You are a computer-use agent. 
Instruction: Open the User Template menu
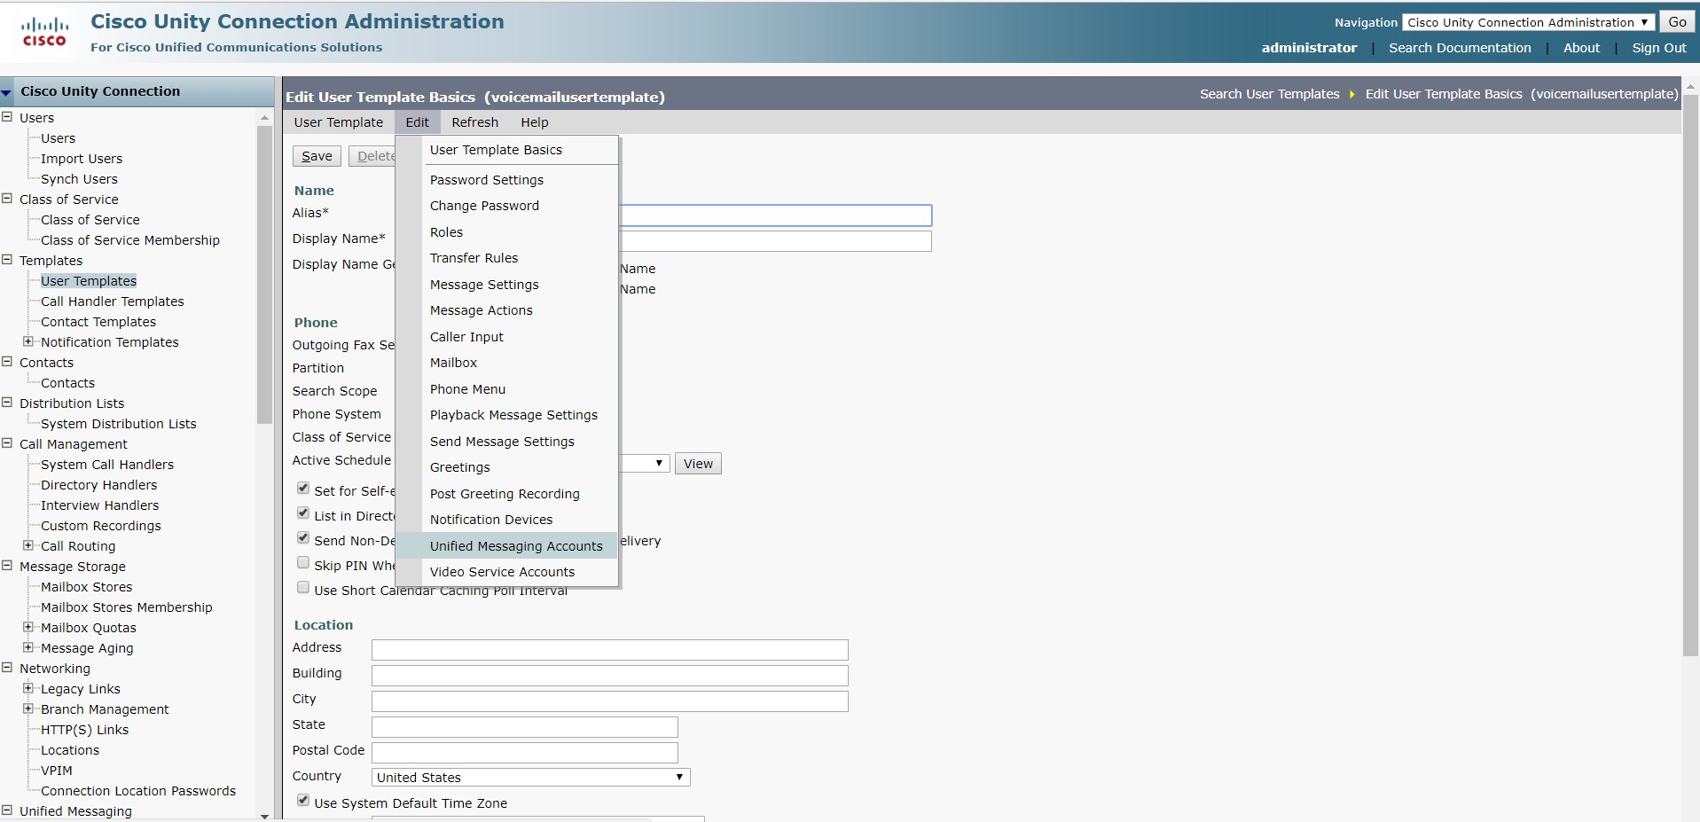tap(339, 122)
